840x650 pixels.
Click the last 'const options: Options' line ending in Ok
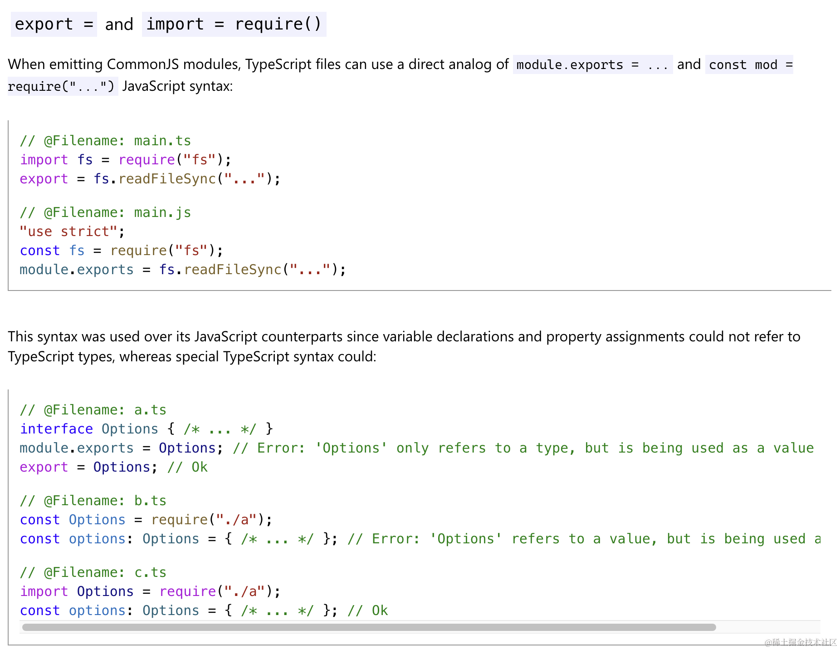(204, 611)
